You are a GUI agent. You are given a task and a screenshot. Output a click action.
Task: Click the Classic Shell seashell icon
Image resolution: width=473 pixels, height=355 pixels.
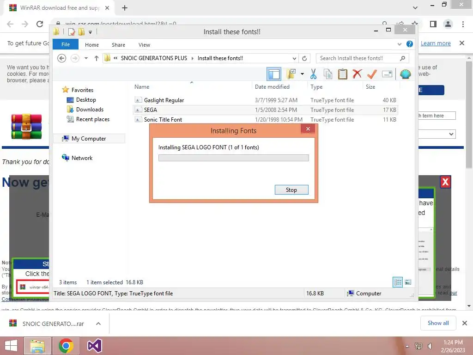click(x=406, y=74)
